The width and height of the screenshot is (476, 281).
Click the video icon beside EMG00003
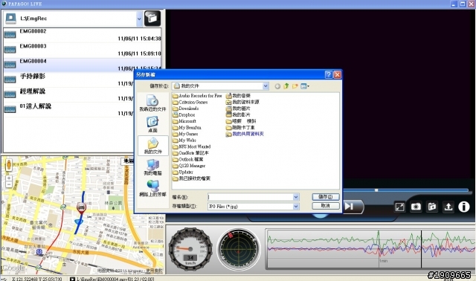coord(10,50)
